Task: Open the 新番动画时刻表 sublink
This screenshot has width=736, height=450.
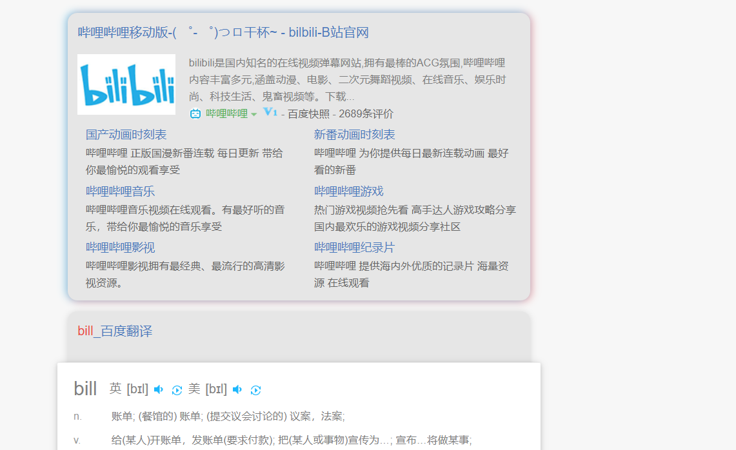Action: (354, 135)
